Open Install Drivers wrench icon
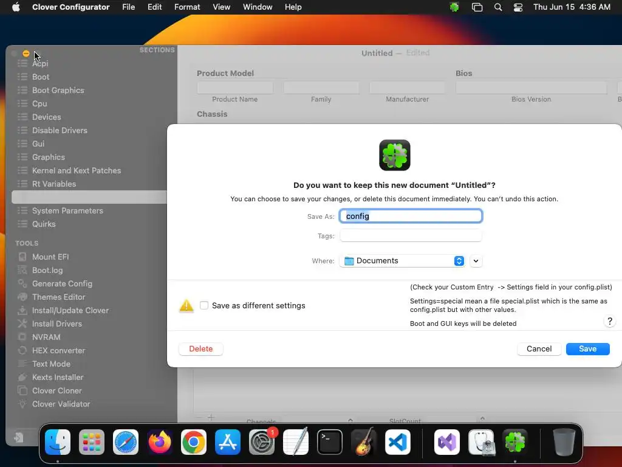622x467 pixels. (22, 323)
